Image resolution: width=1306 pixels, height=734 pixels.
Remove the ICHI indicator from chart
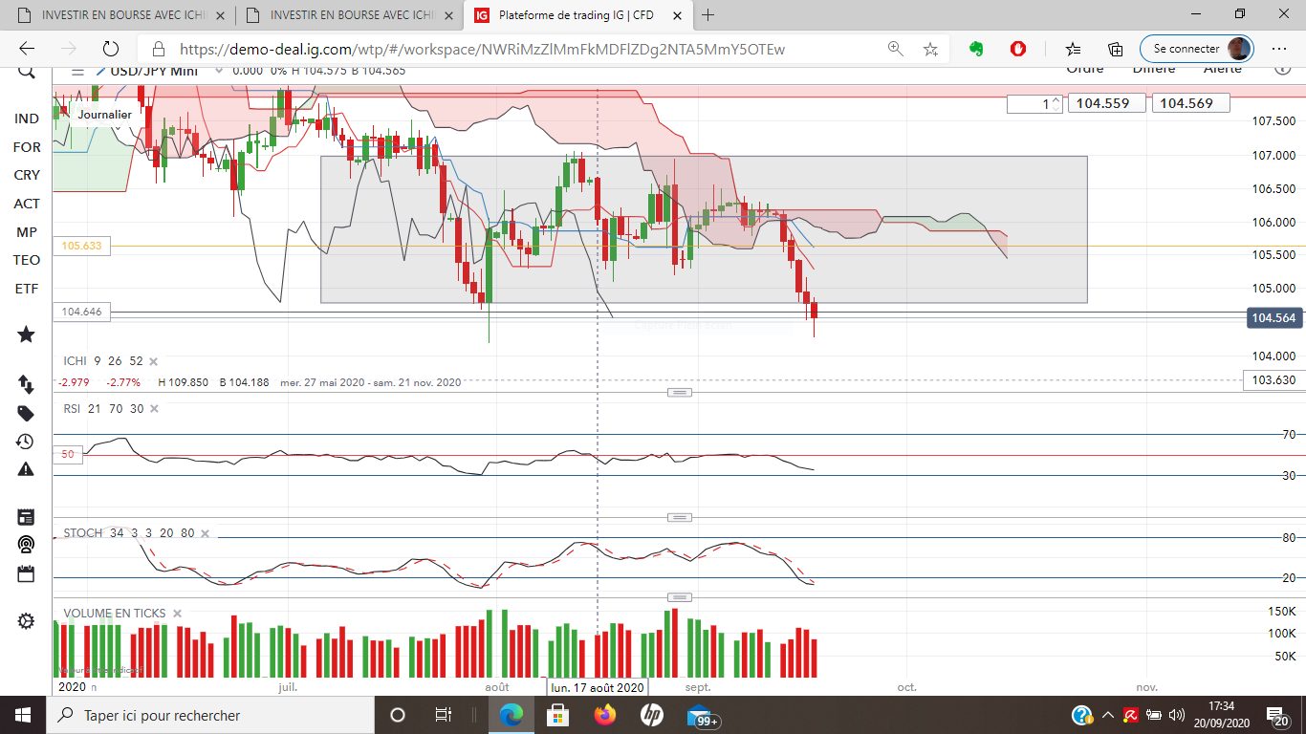pyautogui.click(x=153, y=361)
